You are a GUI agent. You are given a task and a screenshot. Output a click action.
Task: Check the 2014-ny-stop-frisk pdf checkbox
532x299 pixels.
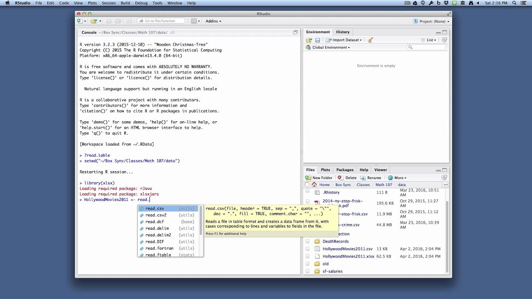[308, 201]
